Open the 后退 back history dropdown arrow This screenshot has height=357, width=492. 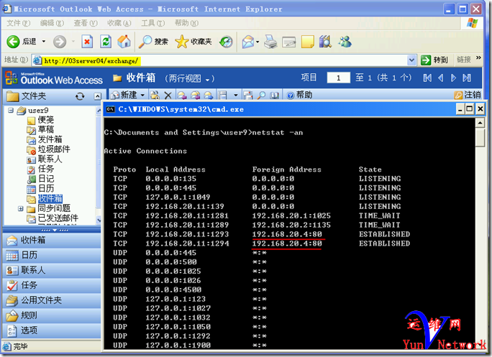click(x=44, y=42)
